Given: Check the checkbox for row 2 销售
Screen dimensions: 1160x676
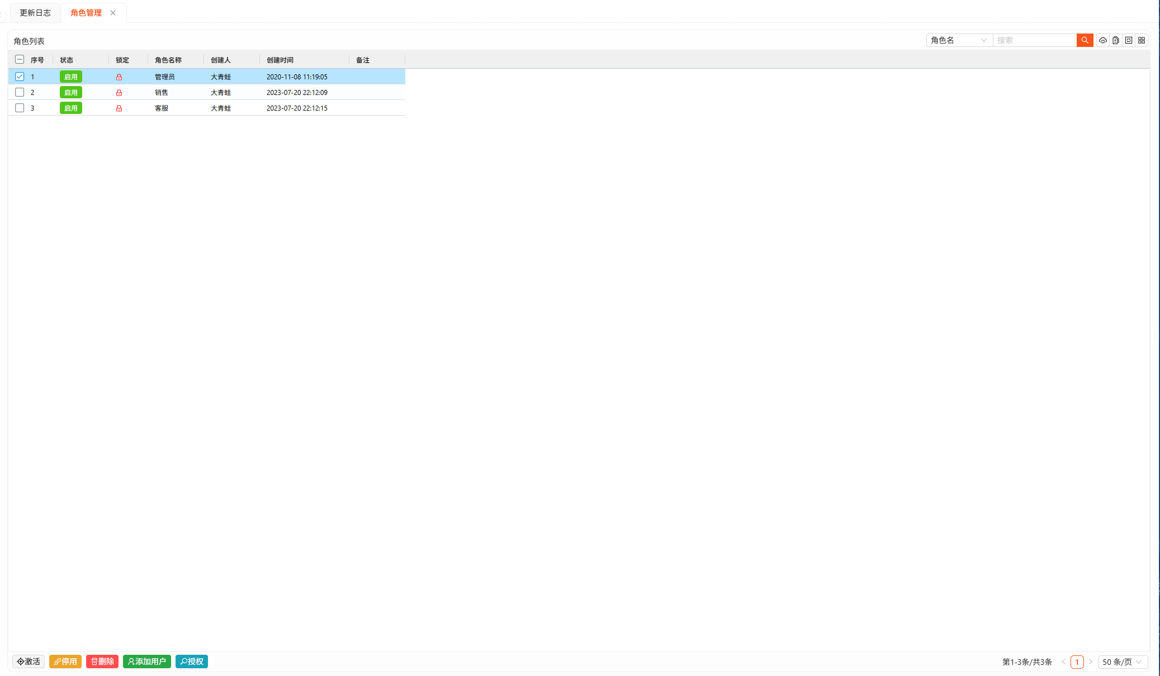Looking at the screenshot, I should [x=20, y=92].
